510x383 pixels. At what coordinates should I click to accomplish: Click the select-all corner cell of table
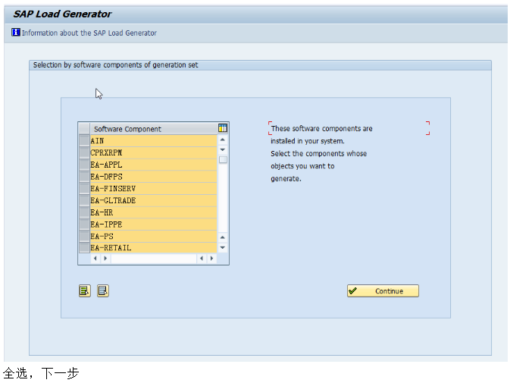tap(83, 129)
